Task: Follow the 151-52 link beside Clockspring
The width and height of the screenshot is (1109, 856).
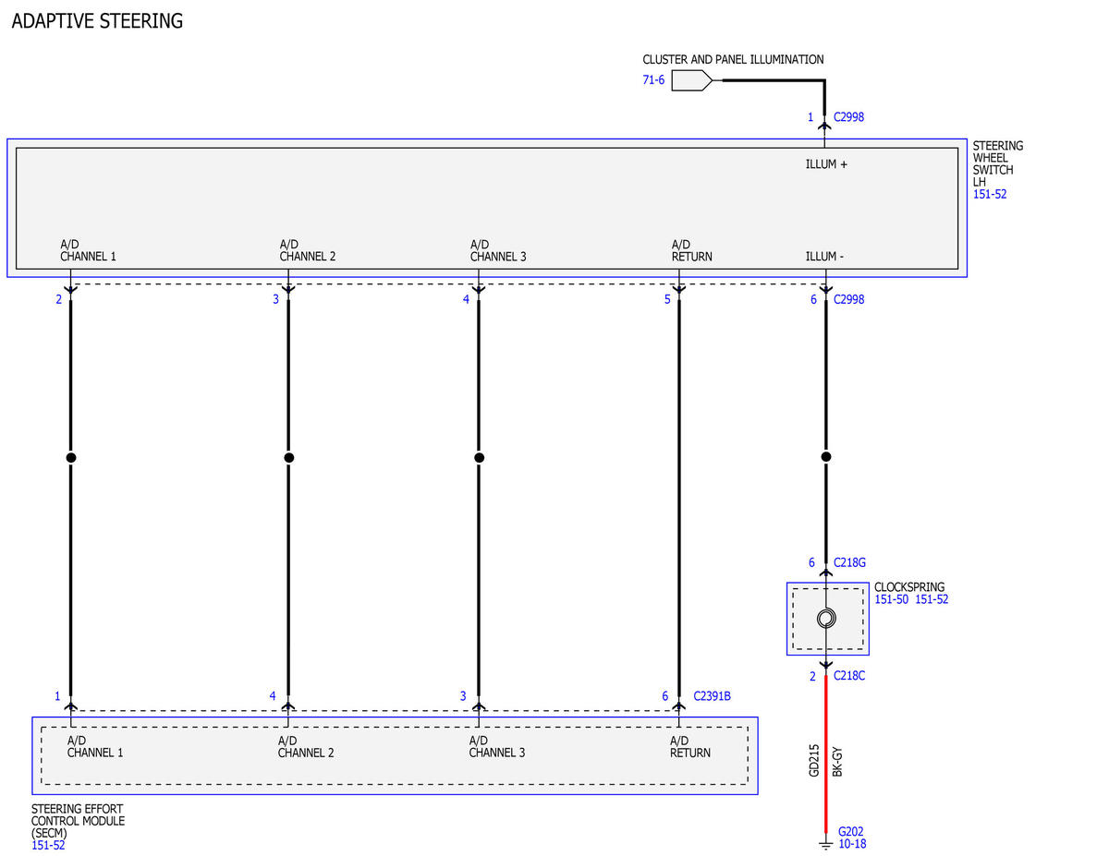Action: [x=932, y=599]
